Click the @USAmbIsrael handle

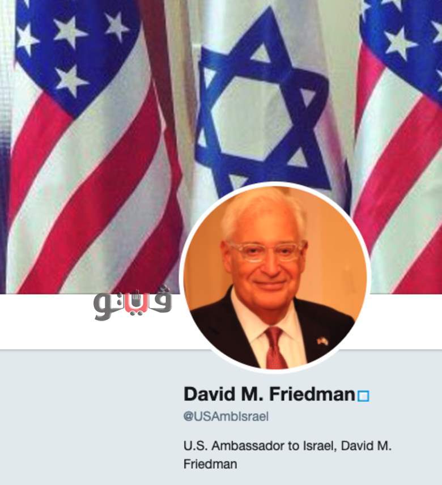226,416
